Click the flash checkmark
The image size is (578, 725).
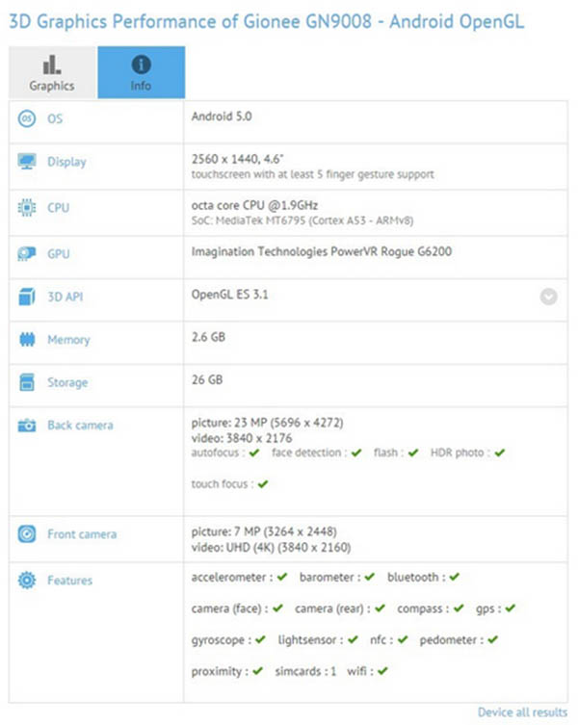413,453
